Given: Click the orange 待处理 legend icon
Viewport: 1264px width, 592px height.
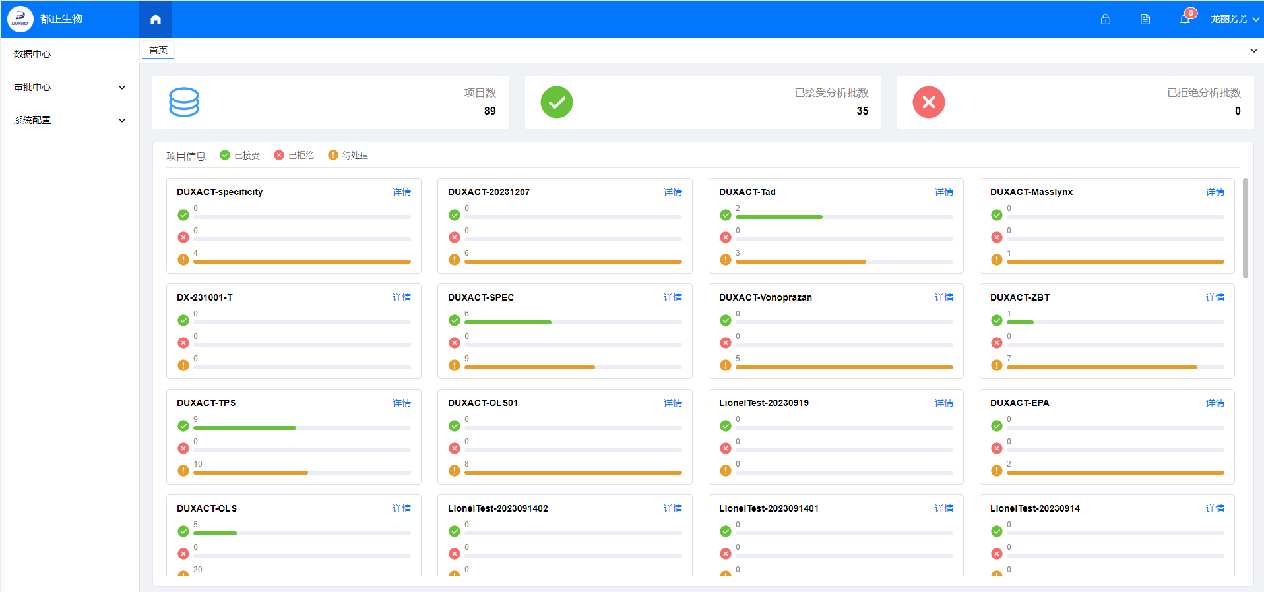Looking at the screenshot, I should point(333,155).
